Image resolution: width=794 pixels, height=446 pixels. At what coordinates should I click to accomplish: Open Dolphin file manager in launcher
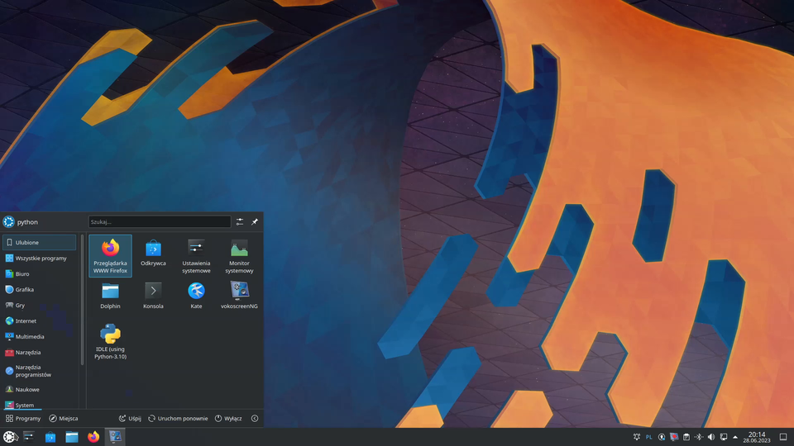(x=110, y=296)
